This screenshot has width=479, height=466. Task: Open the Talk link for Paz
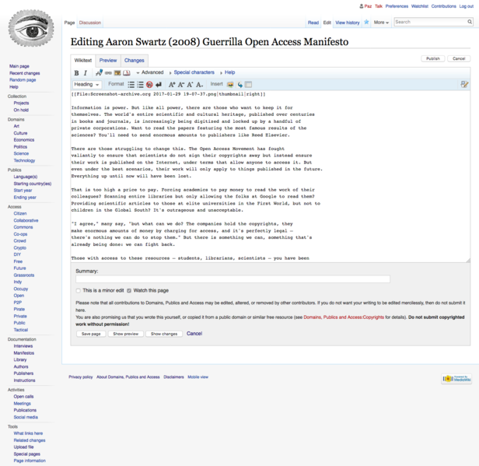pyautogui.click(x=379, y=6)
